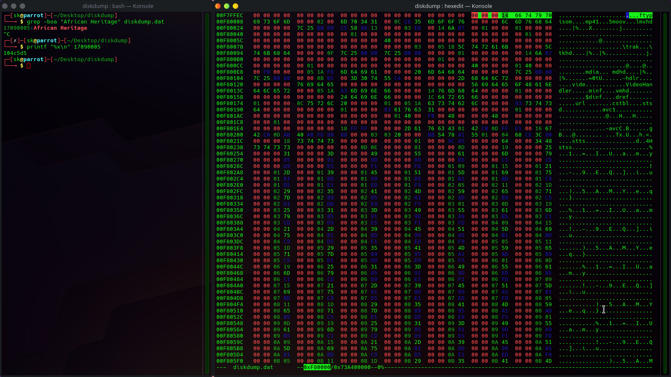Click the hex output '104c5d5'
The width and height of the screenshot is (671, 377).
pyautogui.click(x=15, y=53)
